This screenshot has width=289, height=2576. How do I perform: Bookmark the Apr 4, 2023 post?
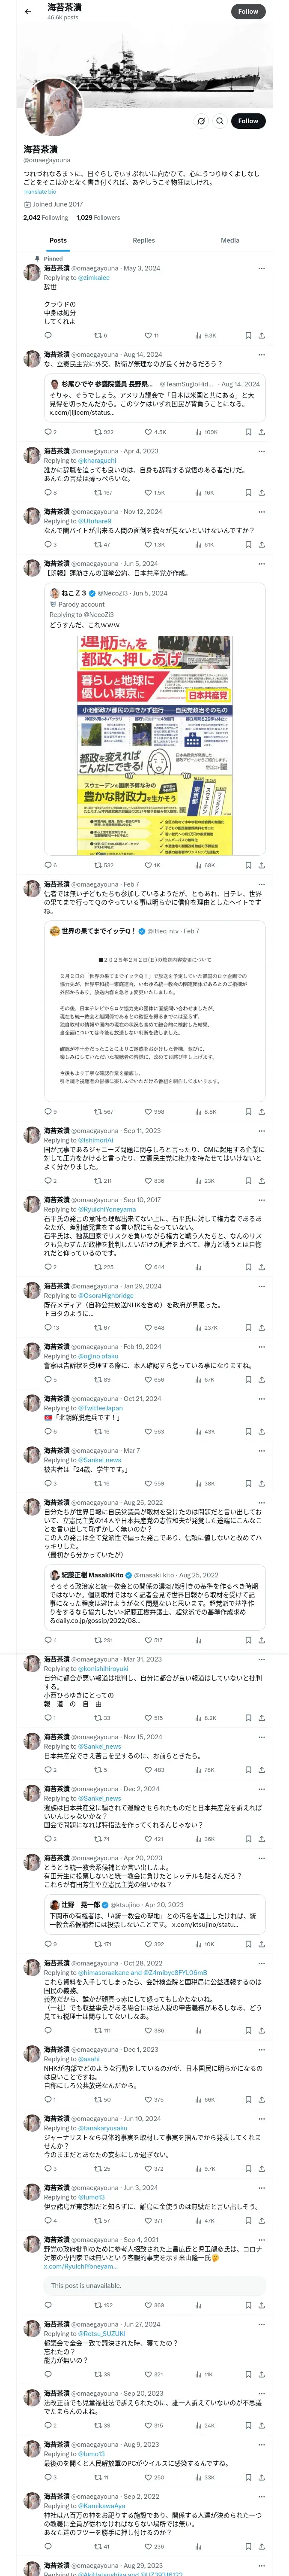click(248, 493)
